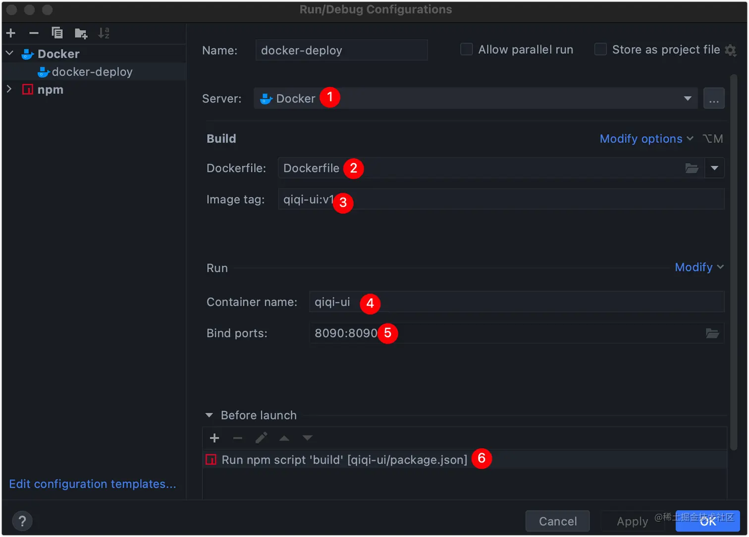The image size is (749, 537).
Task: Add a Before launch task
Action: [x=214, y=438]
